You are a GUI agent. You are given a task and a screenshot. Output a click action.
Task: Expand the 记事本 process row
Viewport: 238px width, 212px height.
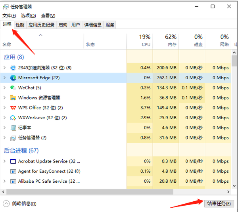point(4,128)
